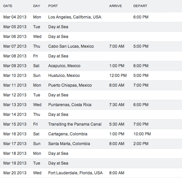This screenshot has height=178, width=182.
Task: Select Transiting the Panama Canal entry
Action: coord(75,124)
